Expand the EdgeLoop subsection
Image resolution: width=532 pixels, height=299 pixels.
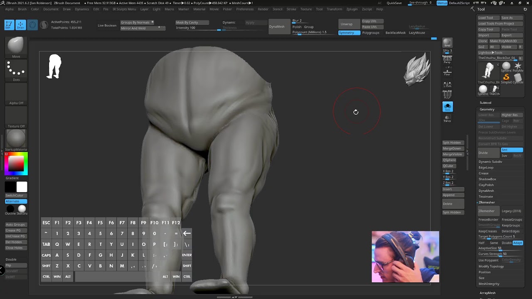[x=486, y=167]
